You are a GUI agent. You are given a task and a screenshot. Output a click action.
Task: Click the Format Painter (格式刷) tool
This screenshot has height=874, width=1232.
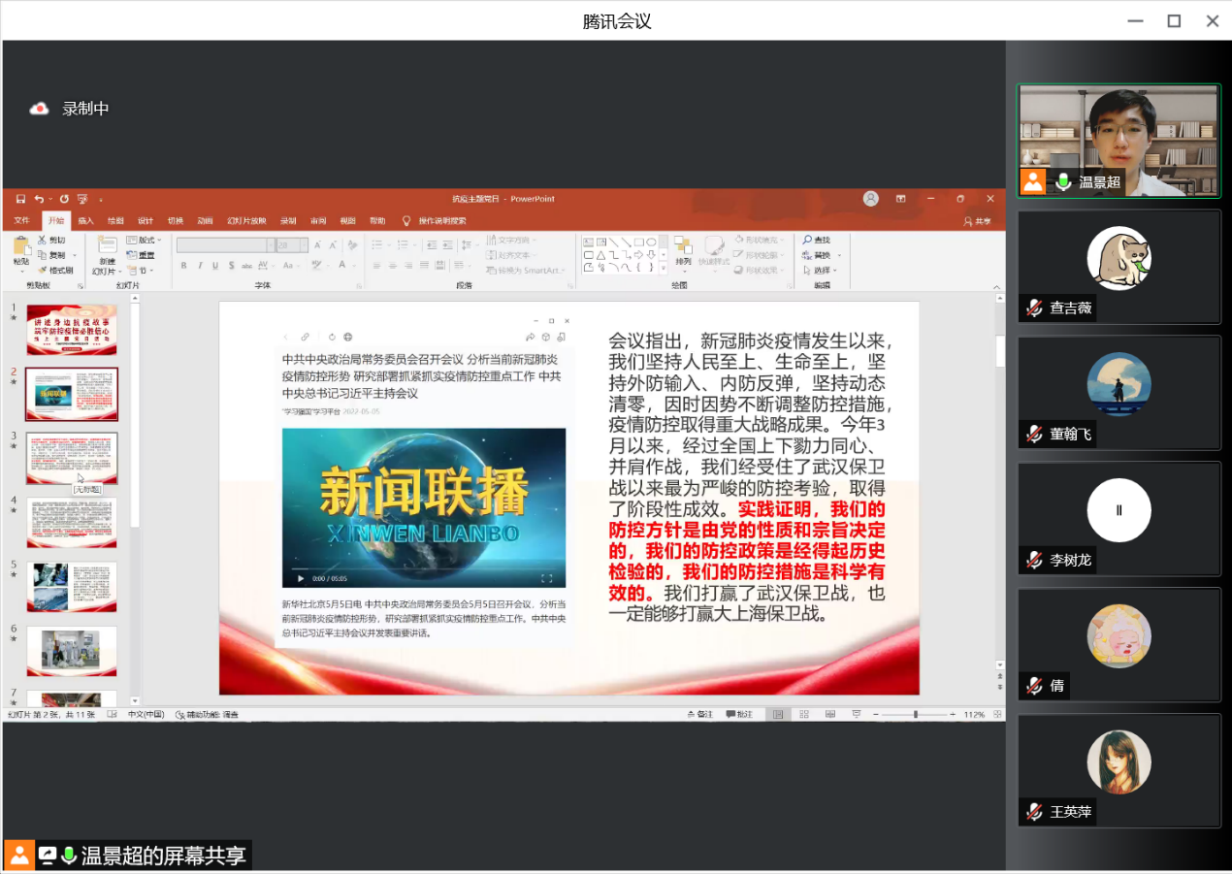55,270
